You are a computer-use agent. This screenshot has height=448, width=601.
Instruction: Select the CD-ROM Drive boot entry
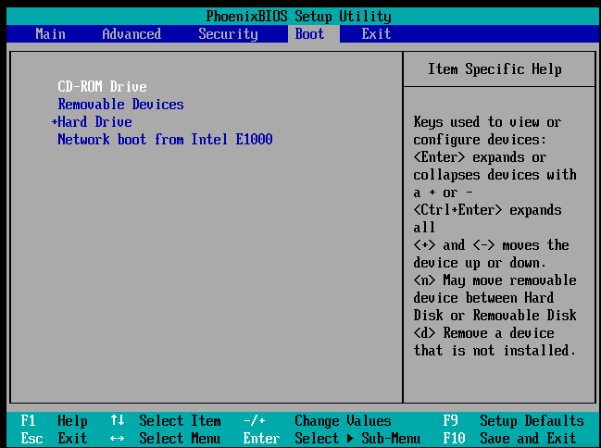click(x=102, y=86)
